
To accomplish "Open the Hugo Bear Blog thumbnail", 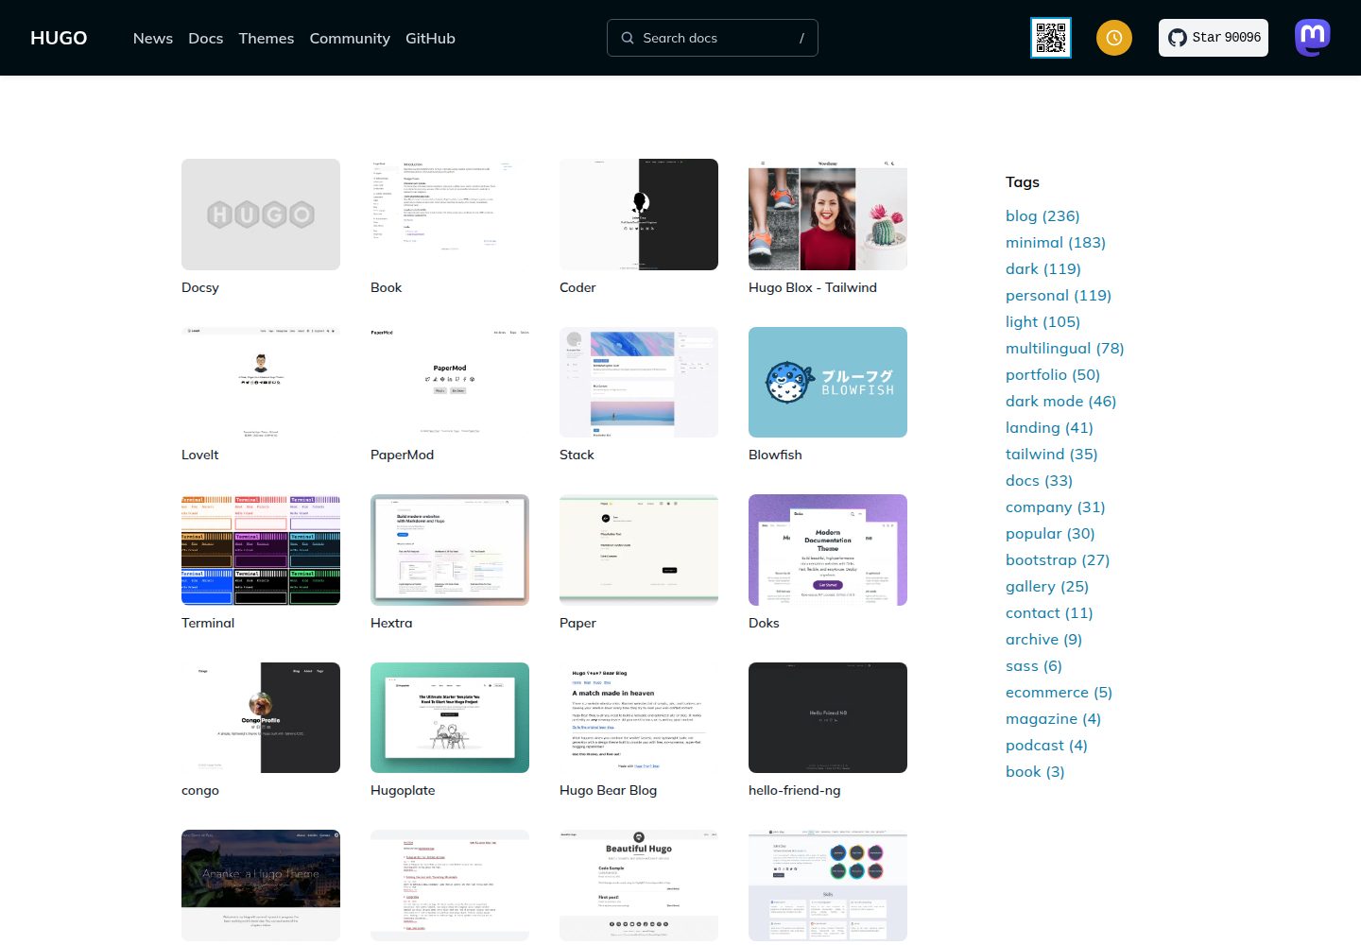I will point(639,717).
